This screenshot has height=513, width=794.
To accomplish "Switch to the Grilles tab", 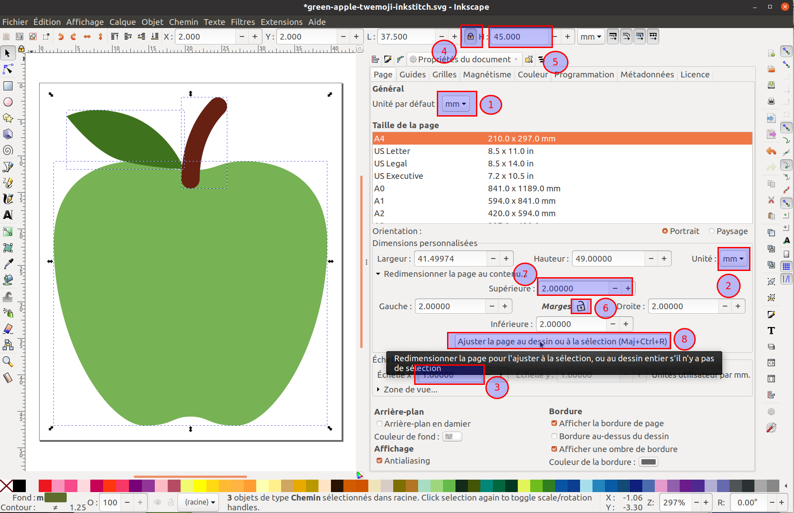I will (444, 74).
